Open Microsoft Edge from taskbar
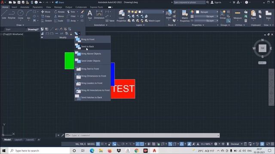 pos(92,151)
